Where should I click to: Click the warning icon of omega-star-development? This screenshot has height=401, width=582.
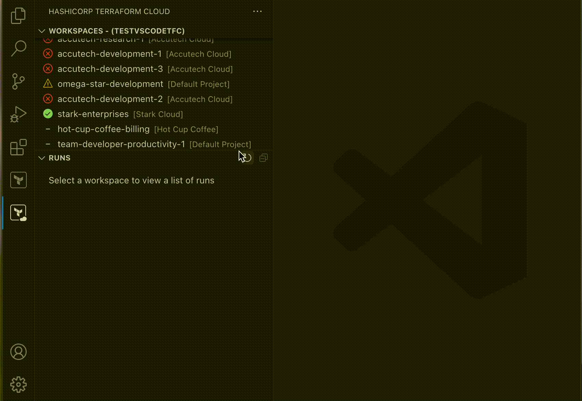[48, 83]
